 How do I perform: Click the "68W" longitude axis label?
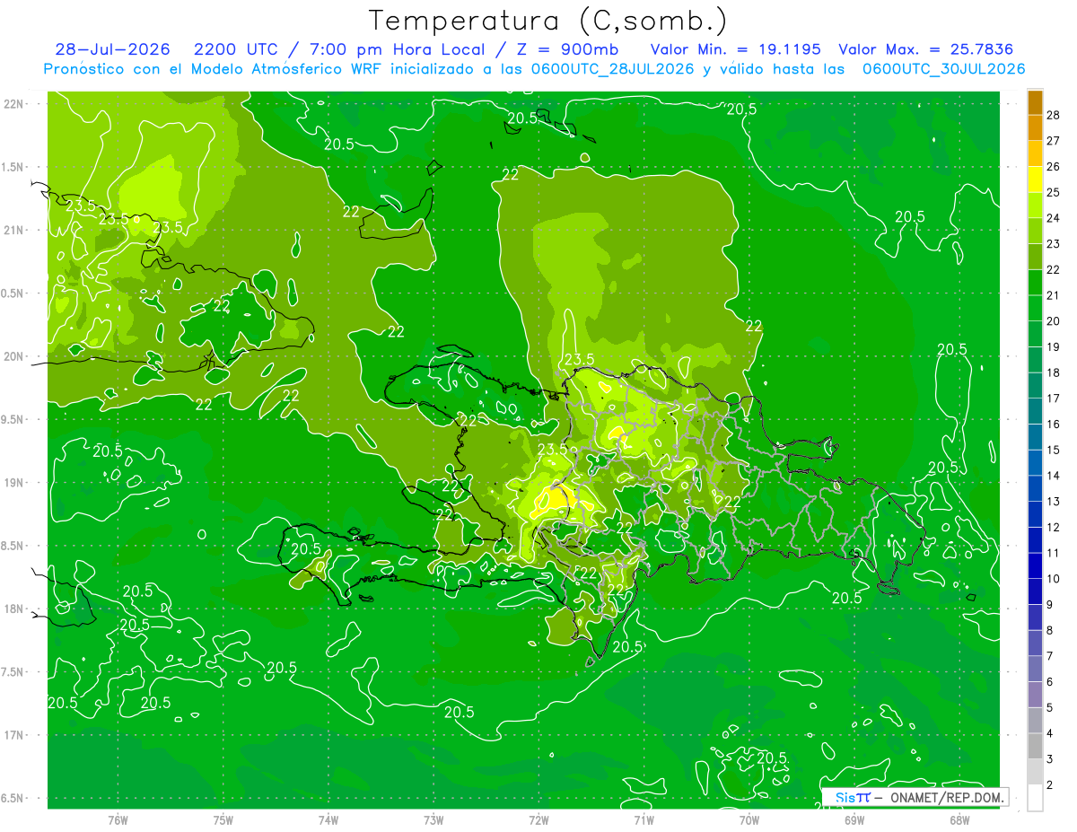959,820
